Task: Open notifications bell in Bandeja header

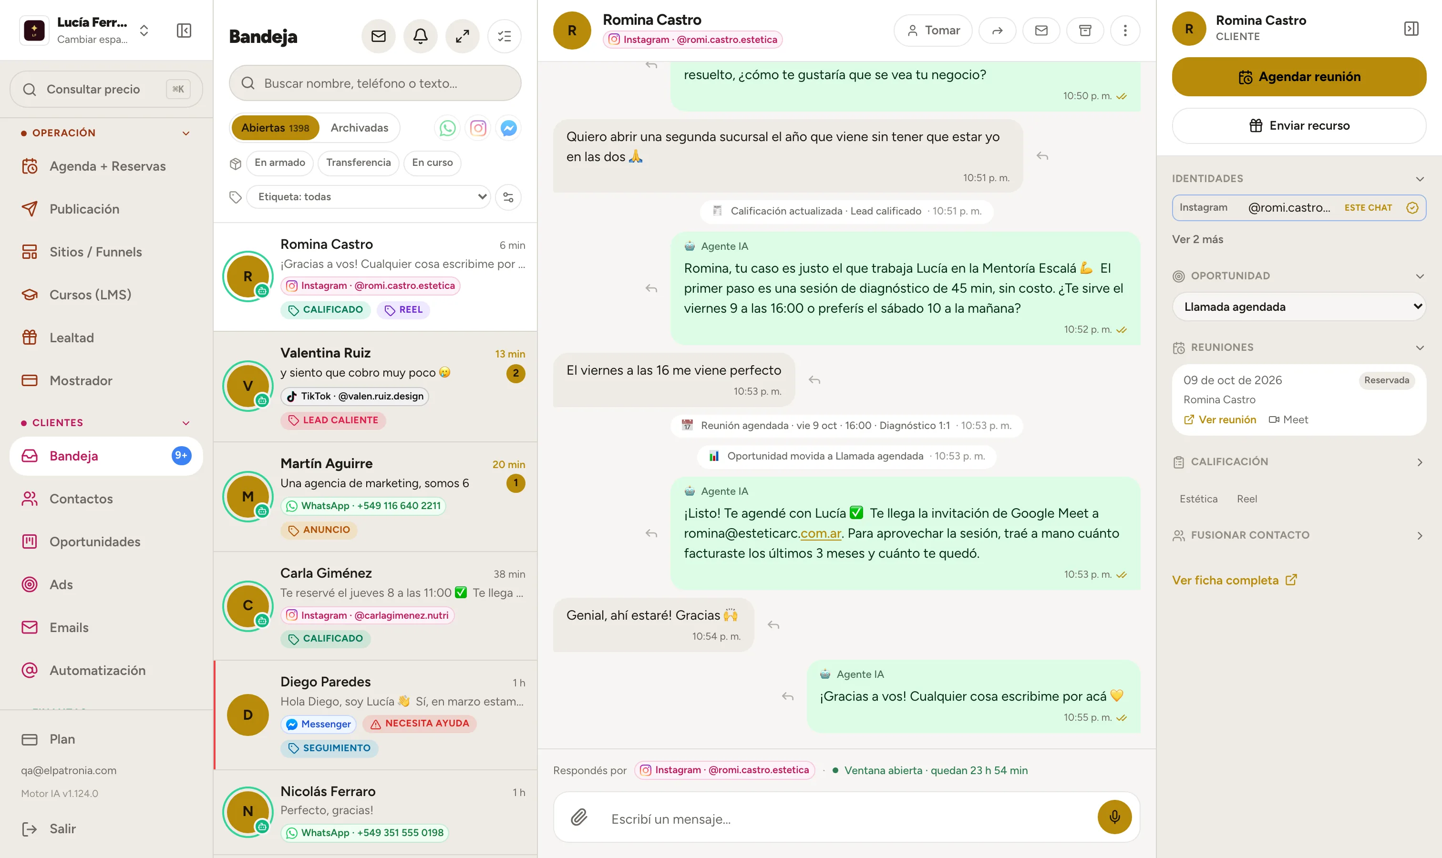Action: pyautogui.click(x=421, y=36)
